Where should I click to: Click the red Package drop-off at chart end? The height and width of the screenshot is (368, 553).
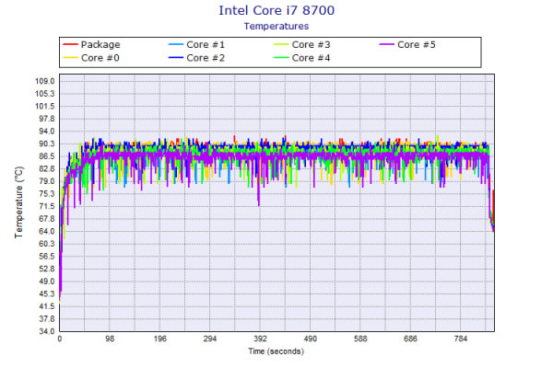[493, 208]
